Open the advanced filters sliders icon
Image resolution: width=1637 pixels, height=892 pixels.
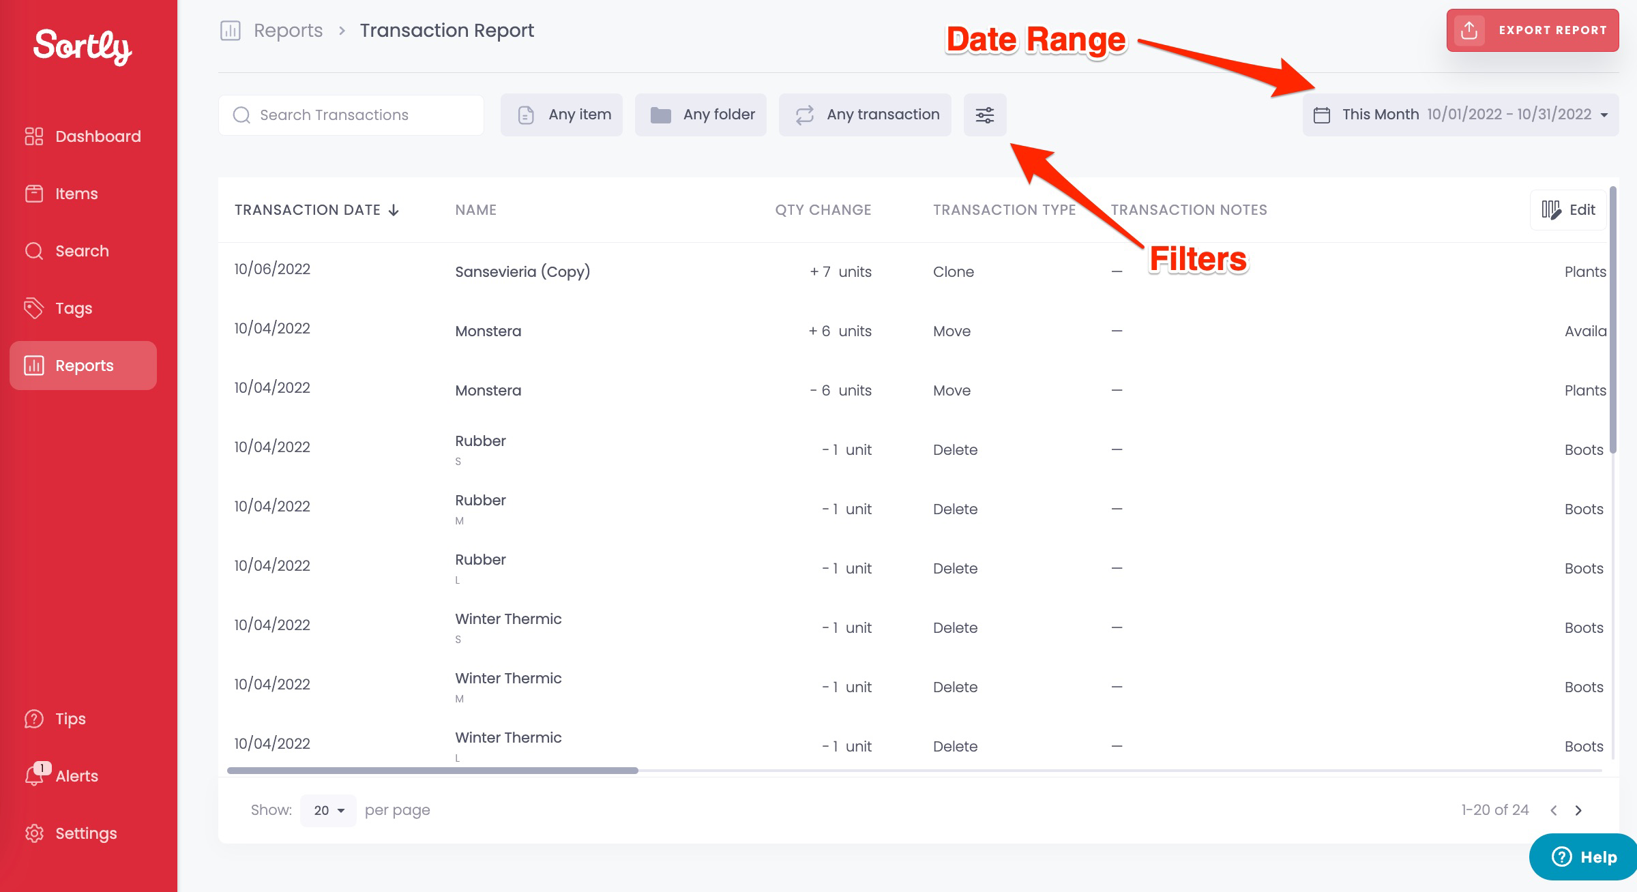pyautogui.click(x=984, y=115)
